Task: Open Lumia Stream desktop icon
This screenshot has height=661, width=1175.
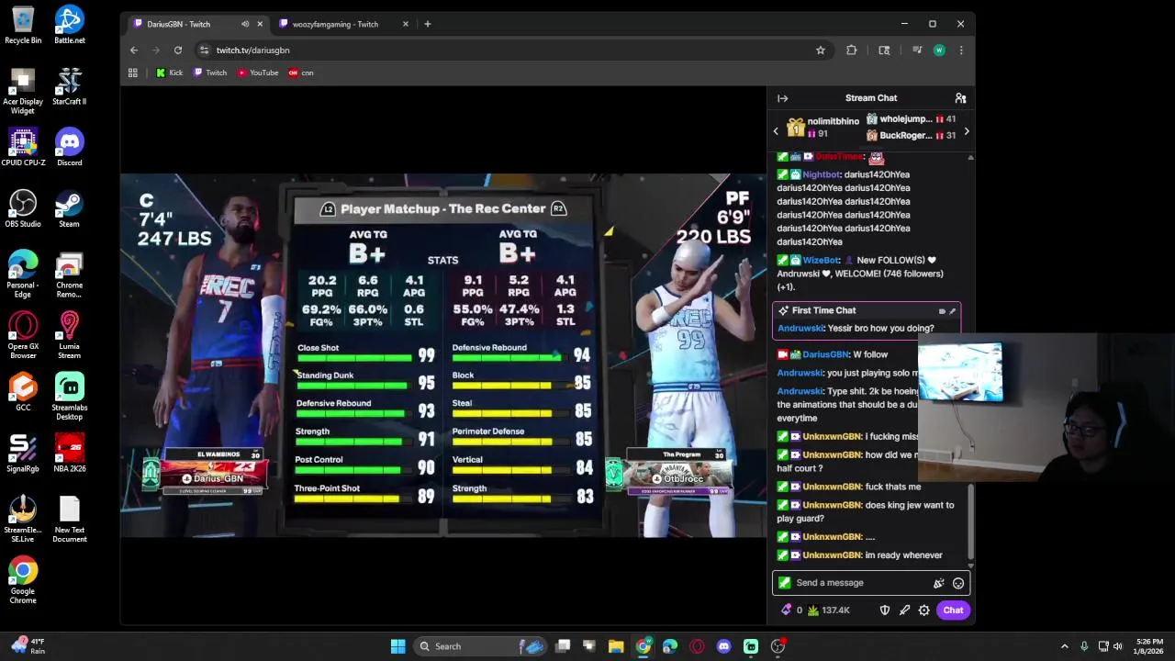Action: point(70,335)
